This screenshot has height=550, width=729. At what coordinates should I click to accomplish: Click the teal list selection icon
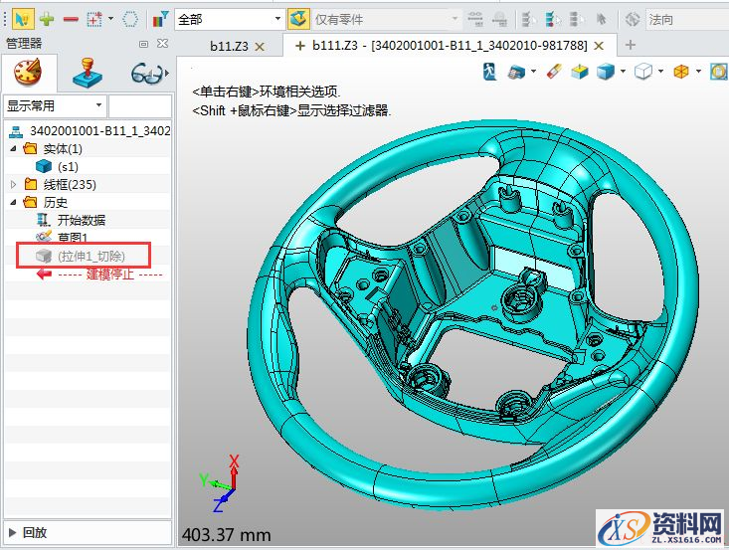pos(552,20)
